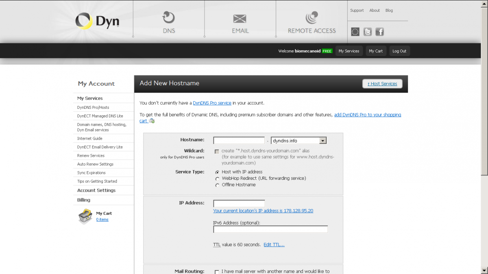Viewport: 488px width, 274px height.
Task: Click the scrollbar down arrow
Action: point(484,270)
